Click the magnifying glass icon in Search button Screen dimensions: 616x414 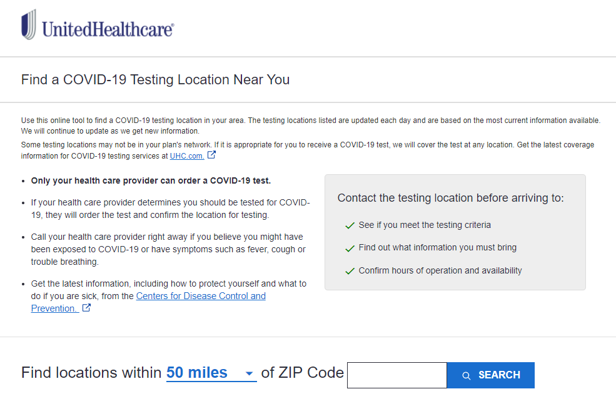[x=467, y=375]
